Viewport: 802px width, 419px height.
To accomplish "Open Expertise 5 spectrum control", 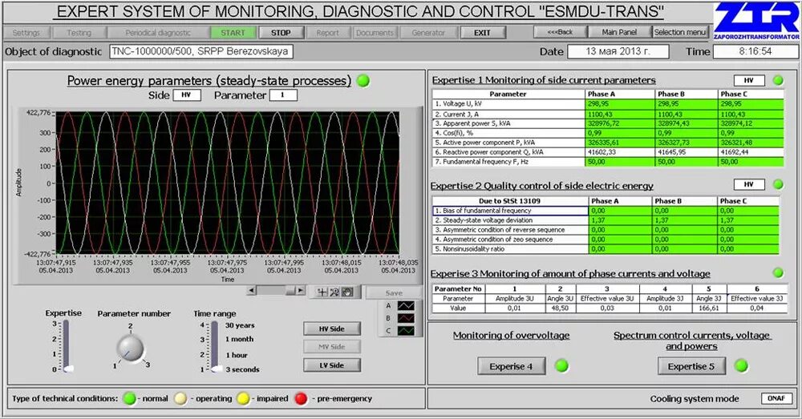I will tap(691, 366).
